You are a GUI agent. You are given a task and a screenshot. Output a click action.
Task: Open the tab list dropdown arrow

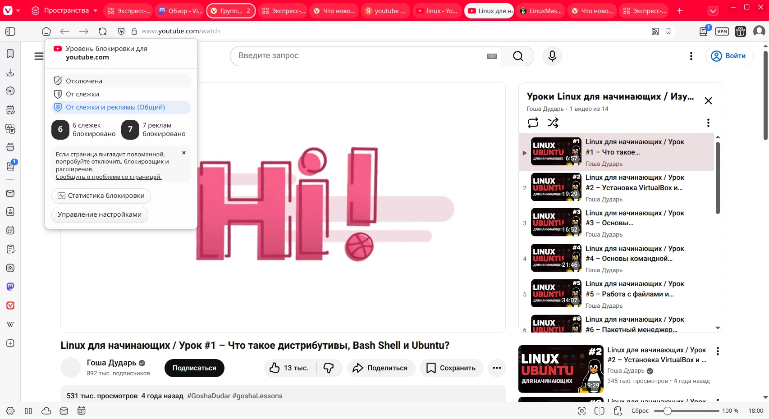713,11
